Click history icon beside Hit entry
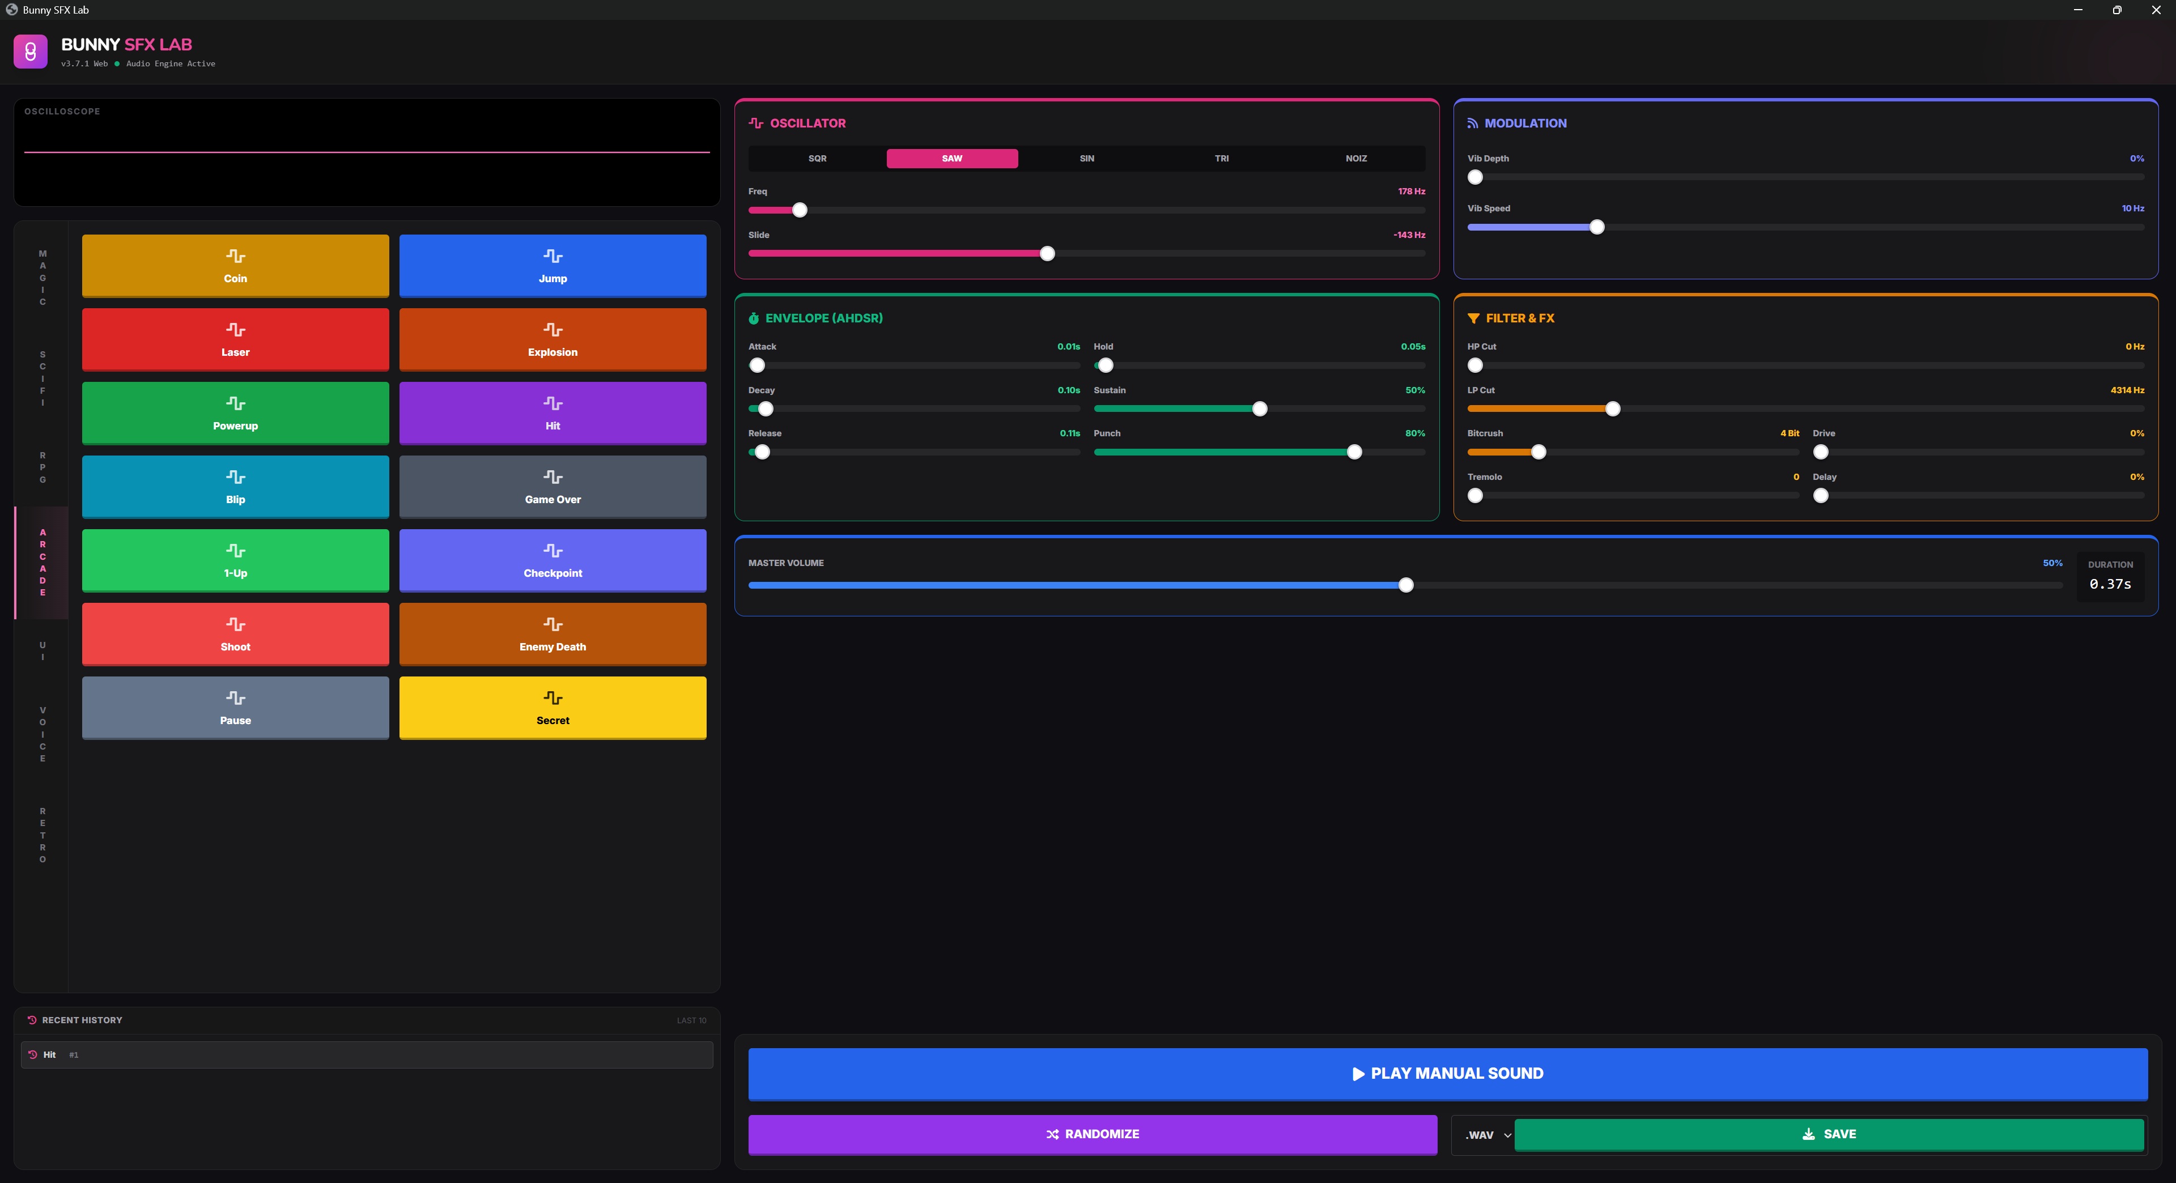The image size is (2176, 1183). click(33, 1054)
